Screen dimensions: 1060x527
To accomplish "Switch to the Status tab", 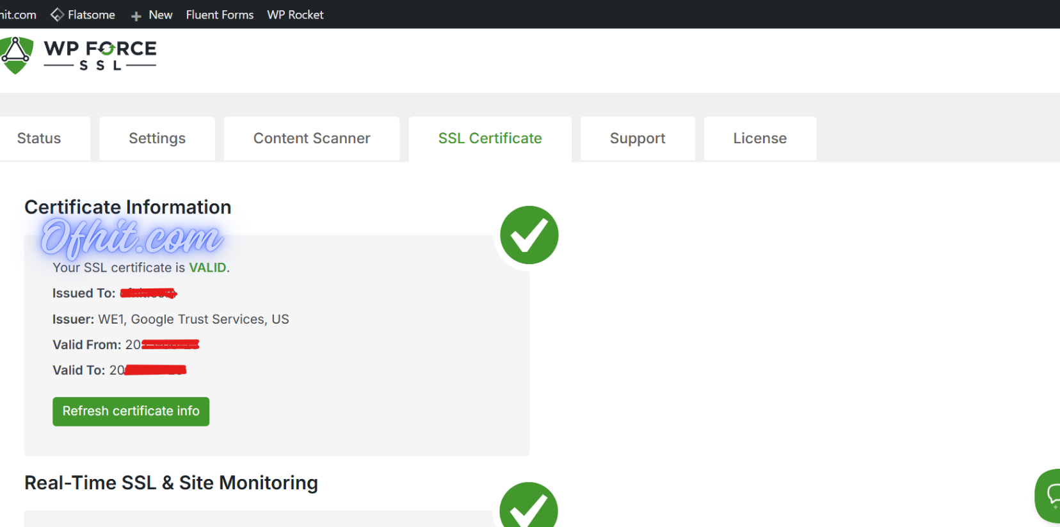I will tap(39, 138).
